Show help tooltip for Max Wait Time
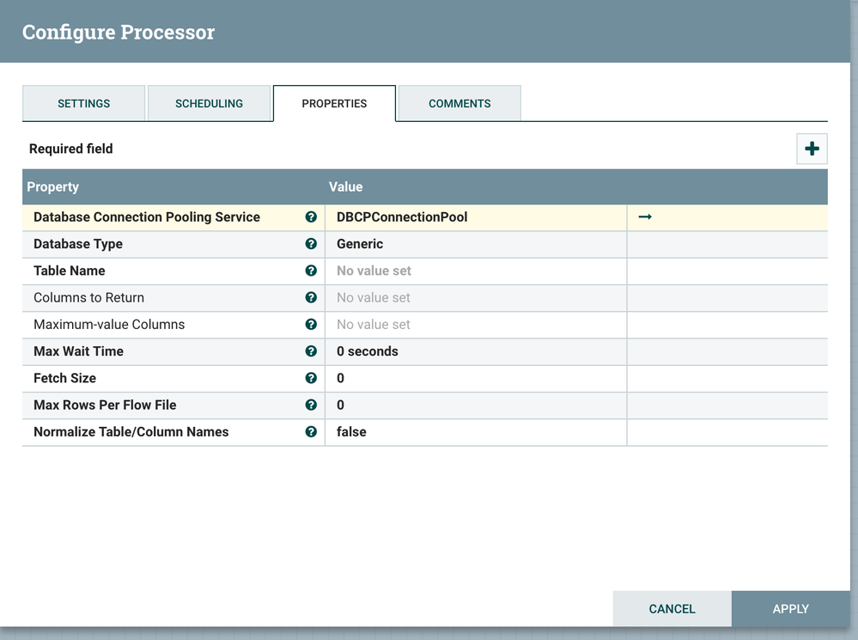Image resolution: width=858 pixels, height=640 pixels. point(311,351)
